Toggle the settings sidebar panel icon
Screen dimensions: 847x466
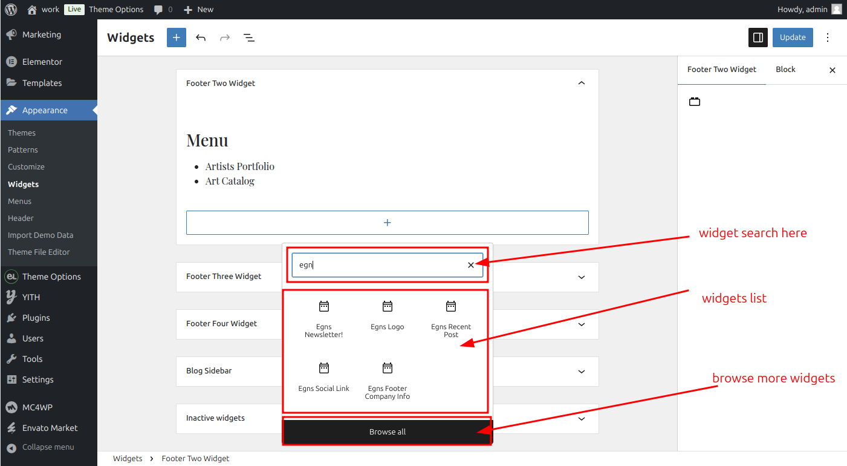point(758,38)
